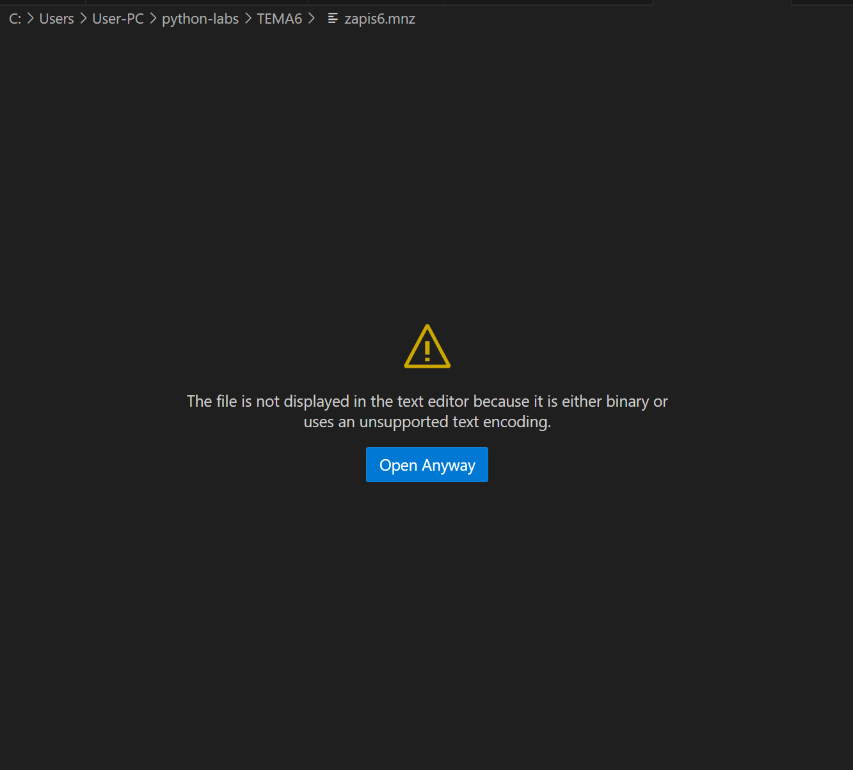853x770 pixels.
Task: Click the chevron following User-PC breadcrumb
Action: point(153,19)
